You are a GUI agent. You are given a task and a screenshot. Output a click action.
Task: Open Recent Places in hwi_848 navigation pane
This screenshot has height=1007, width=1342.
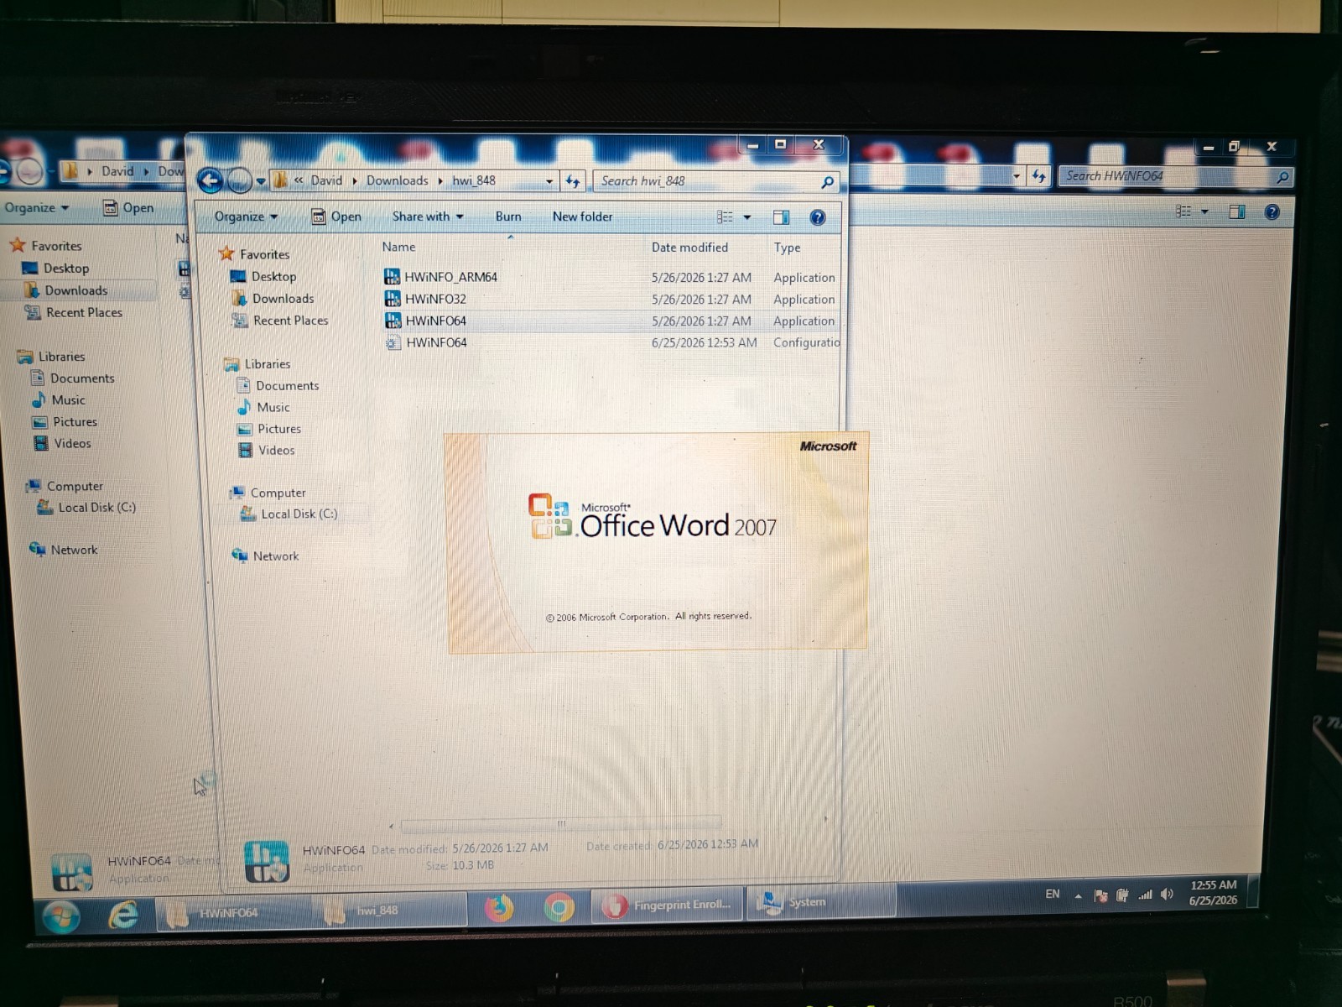[290, 321]
